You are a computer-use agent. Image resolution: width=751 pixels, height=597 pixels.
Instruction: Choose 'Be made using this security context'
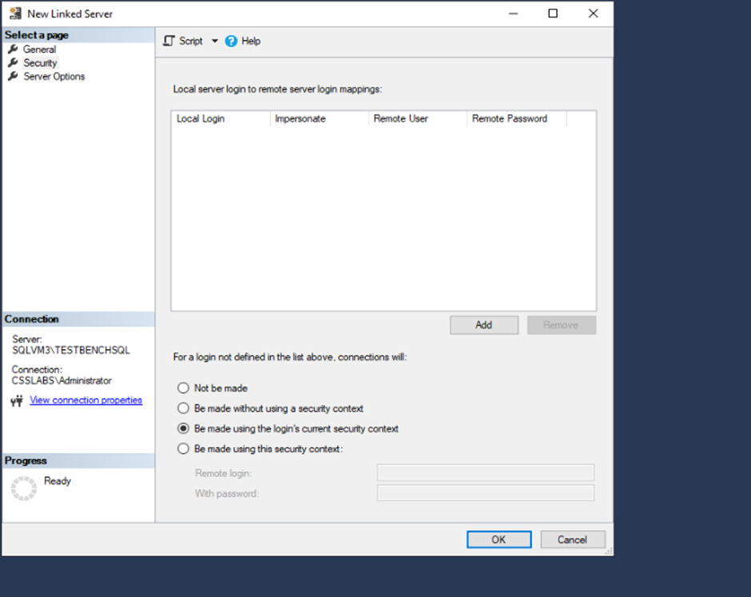point(183,449)
